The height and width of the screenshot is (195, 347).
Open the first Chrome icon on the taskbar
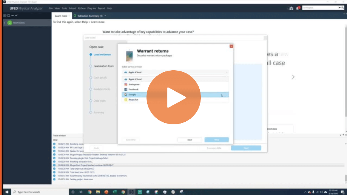[x=89, y=192]
